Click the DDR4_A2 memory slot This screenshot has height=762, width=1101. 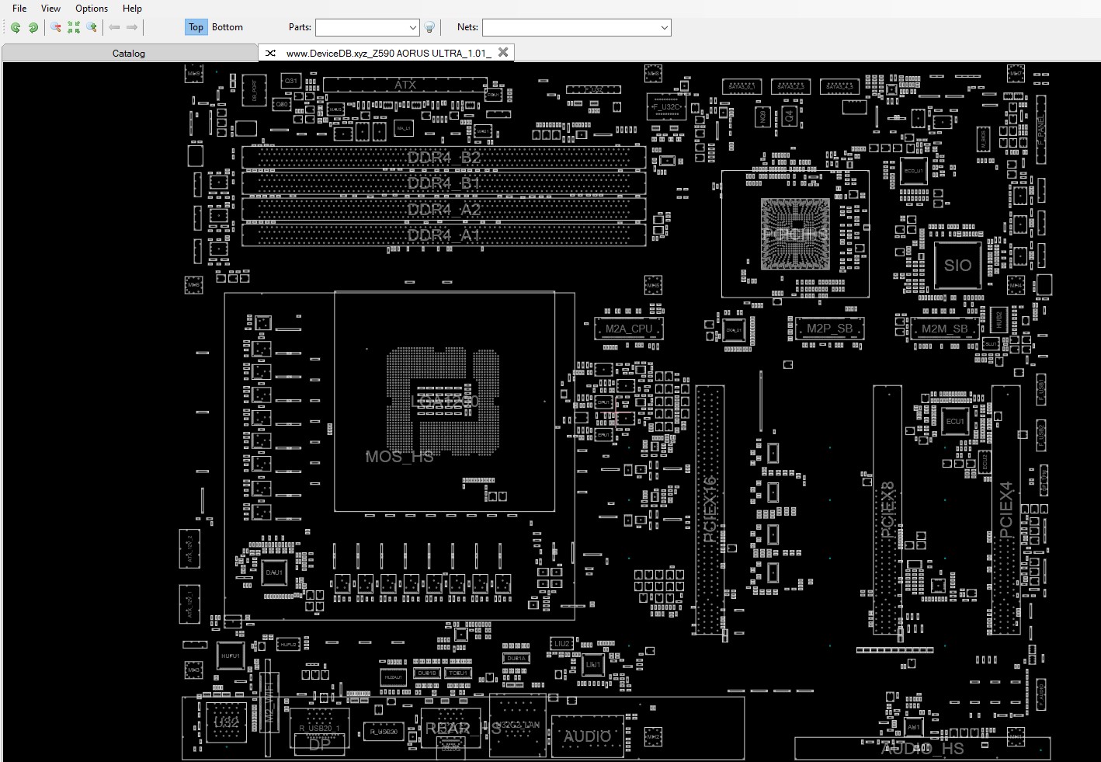tap(443, 210)
